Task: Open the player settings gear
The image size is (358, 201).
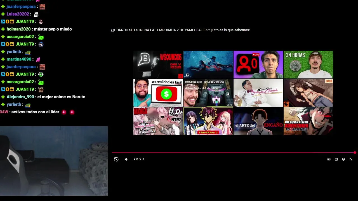Action: (x=343, y=159)
